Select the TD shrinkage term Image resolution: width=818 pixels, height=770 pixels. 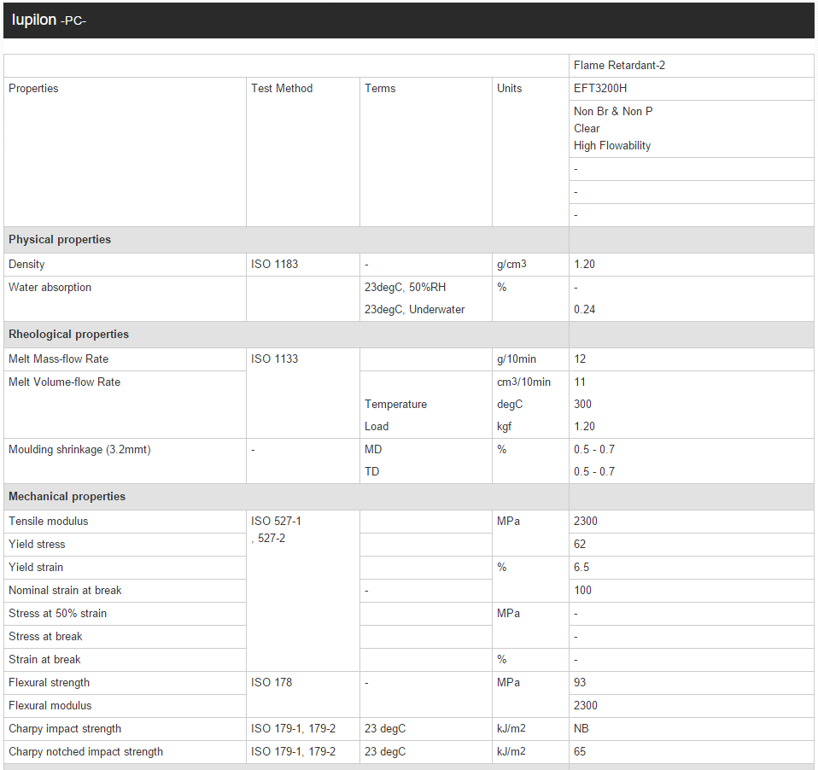(x=372, y=471)
